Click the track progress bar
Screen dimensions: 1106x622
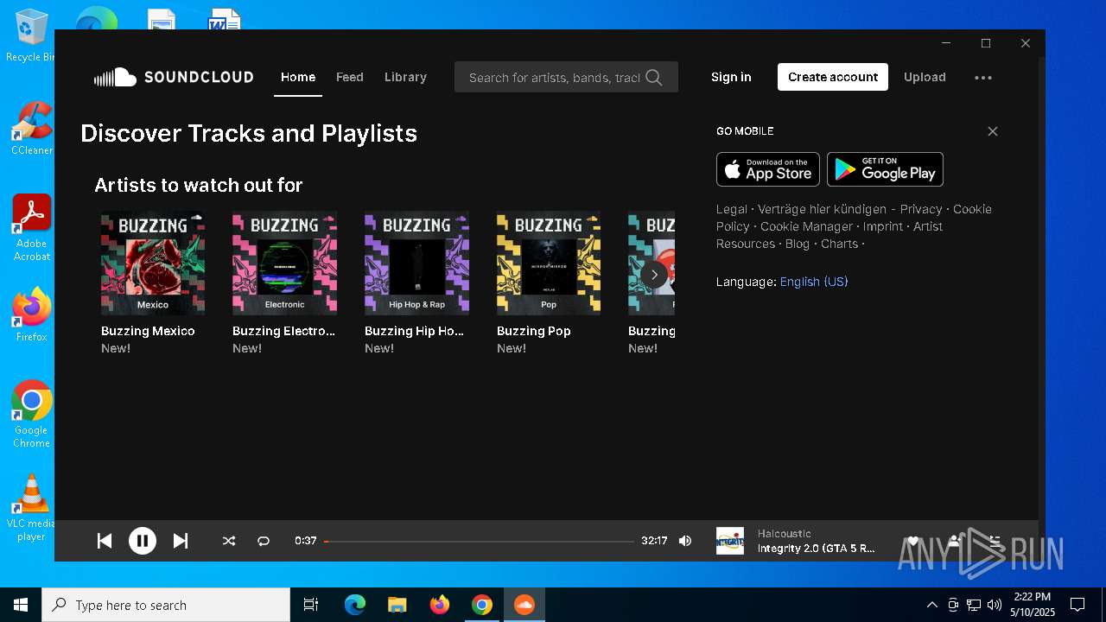pos(480,542)
